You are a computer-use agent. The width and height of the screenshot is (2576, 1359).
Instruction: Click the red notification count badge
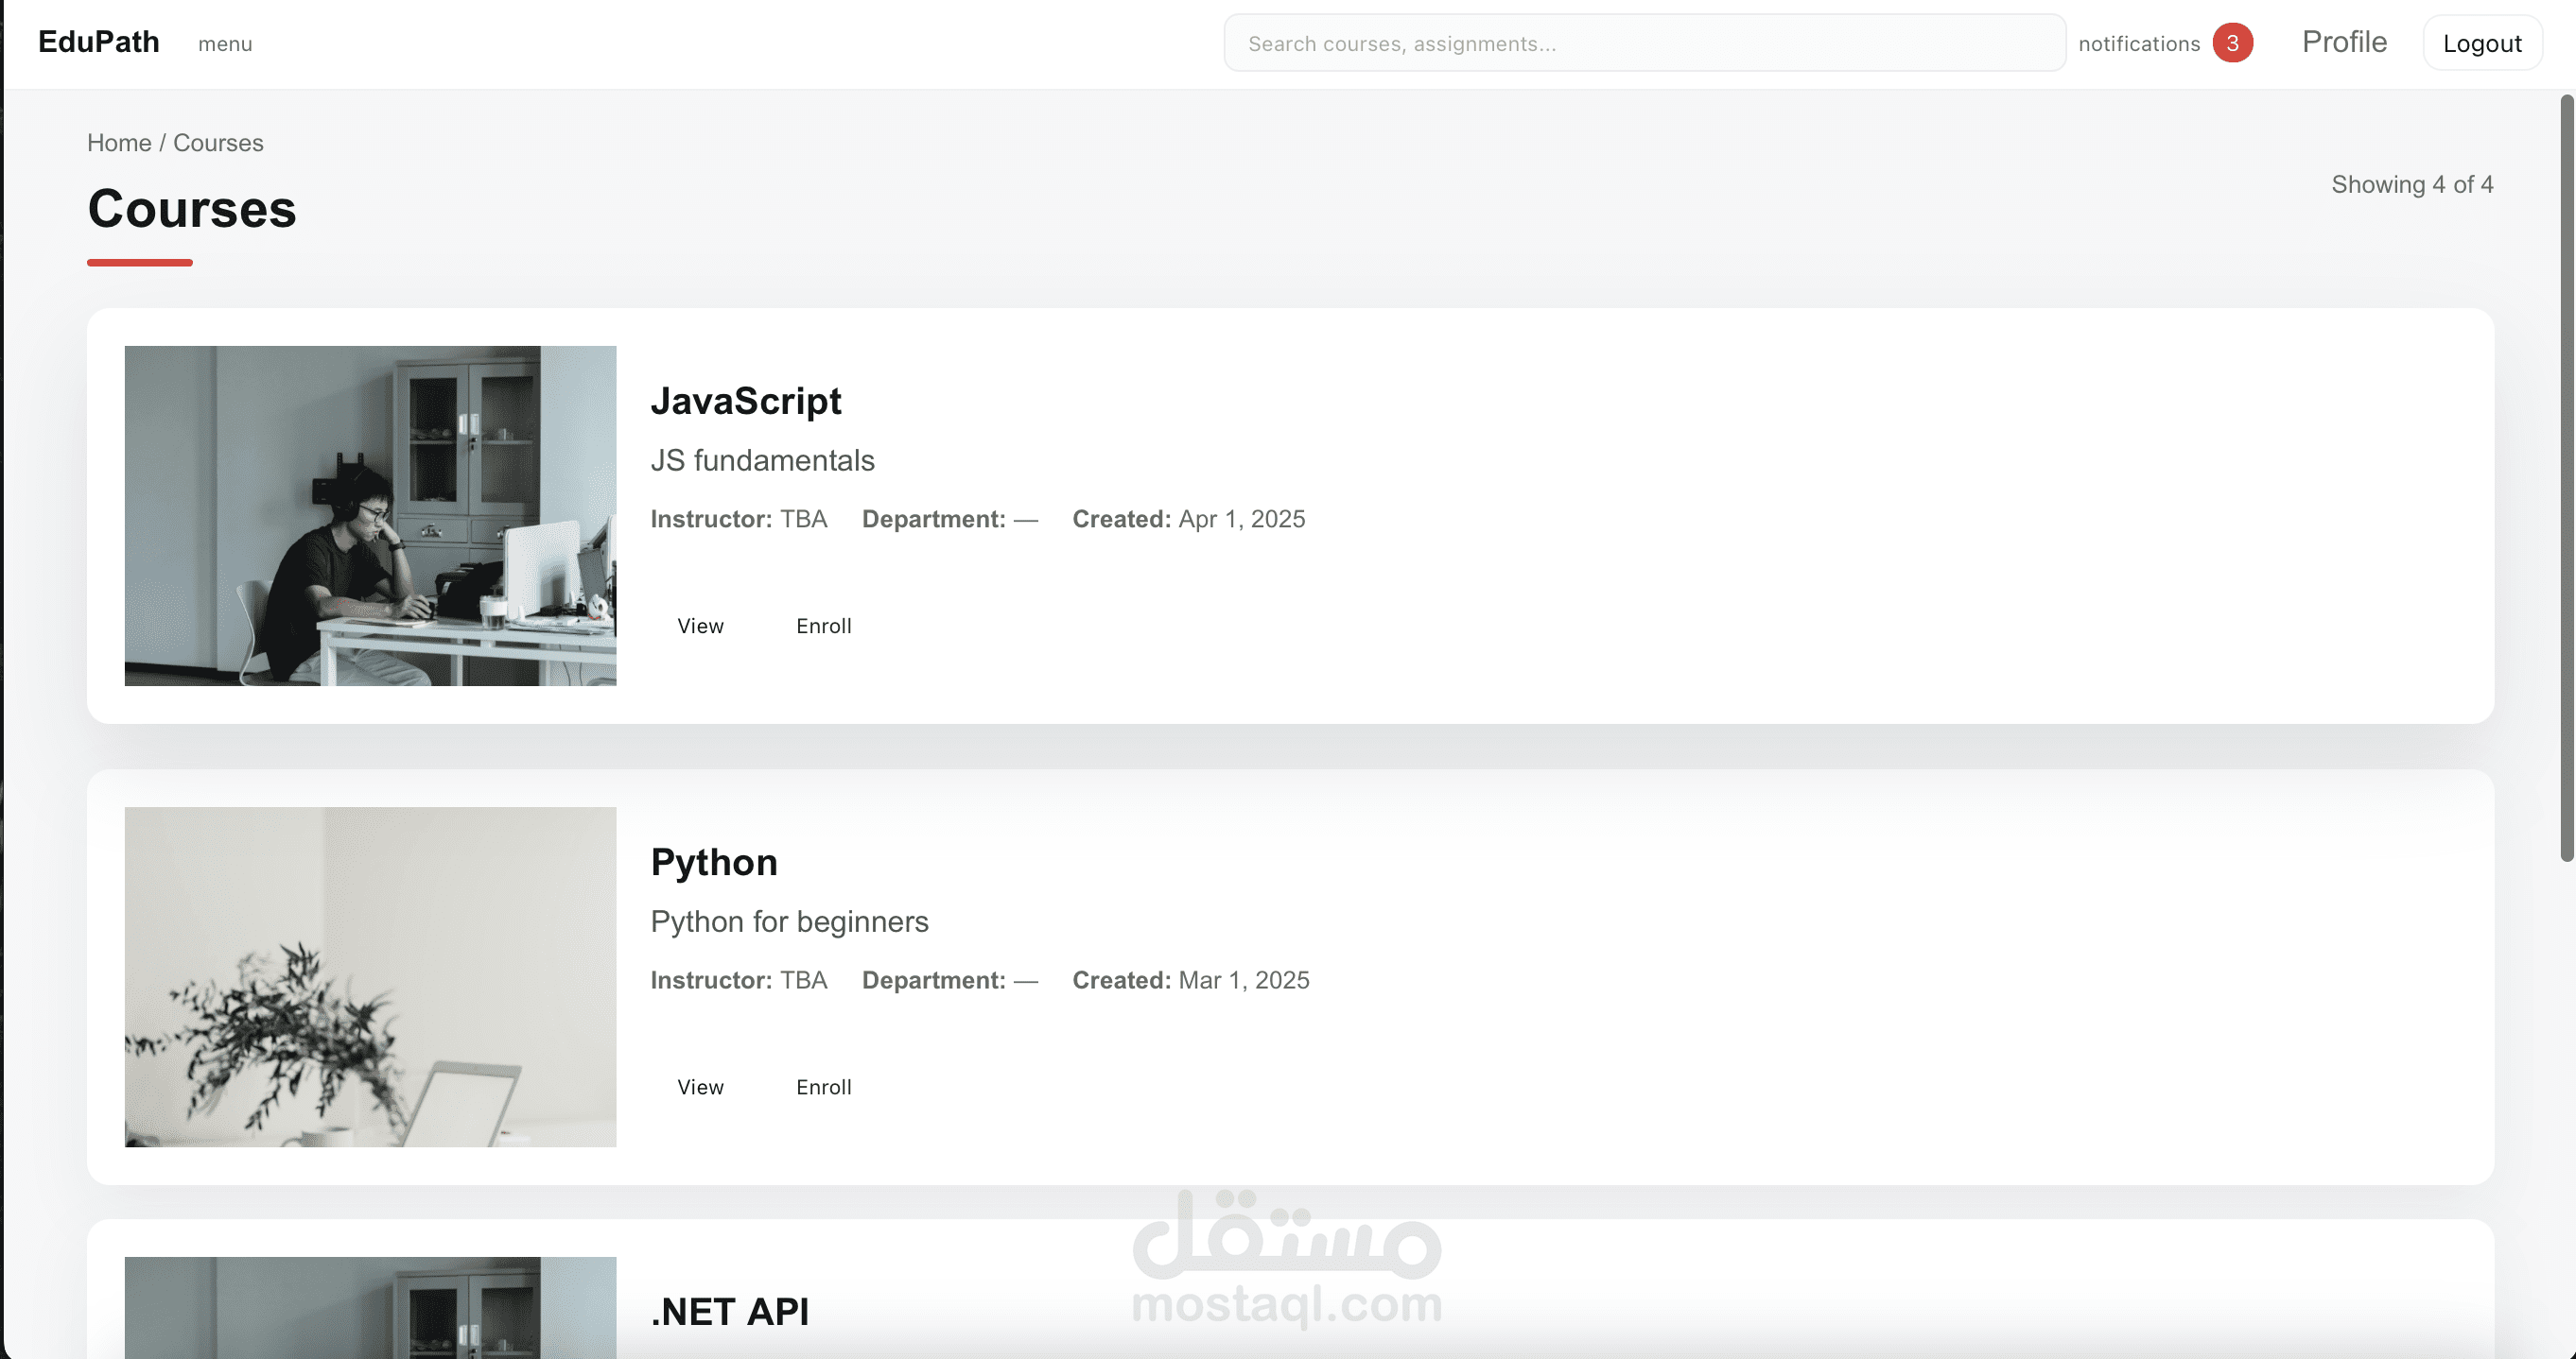[x=2232, y=43]
